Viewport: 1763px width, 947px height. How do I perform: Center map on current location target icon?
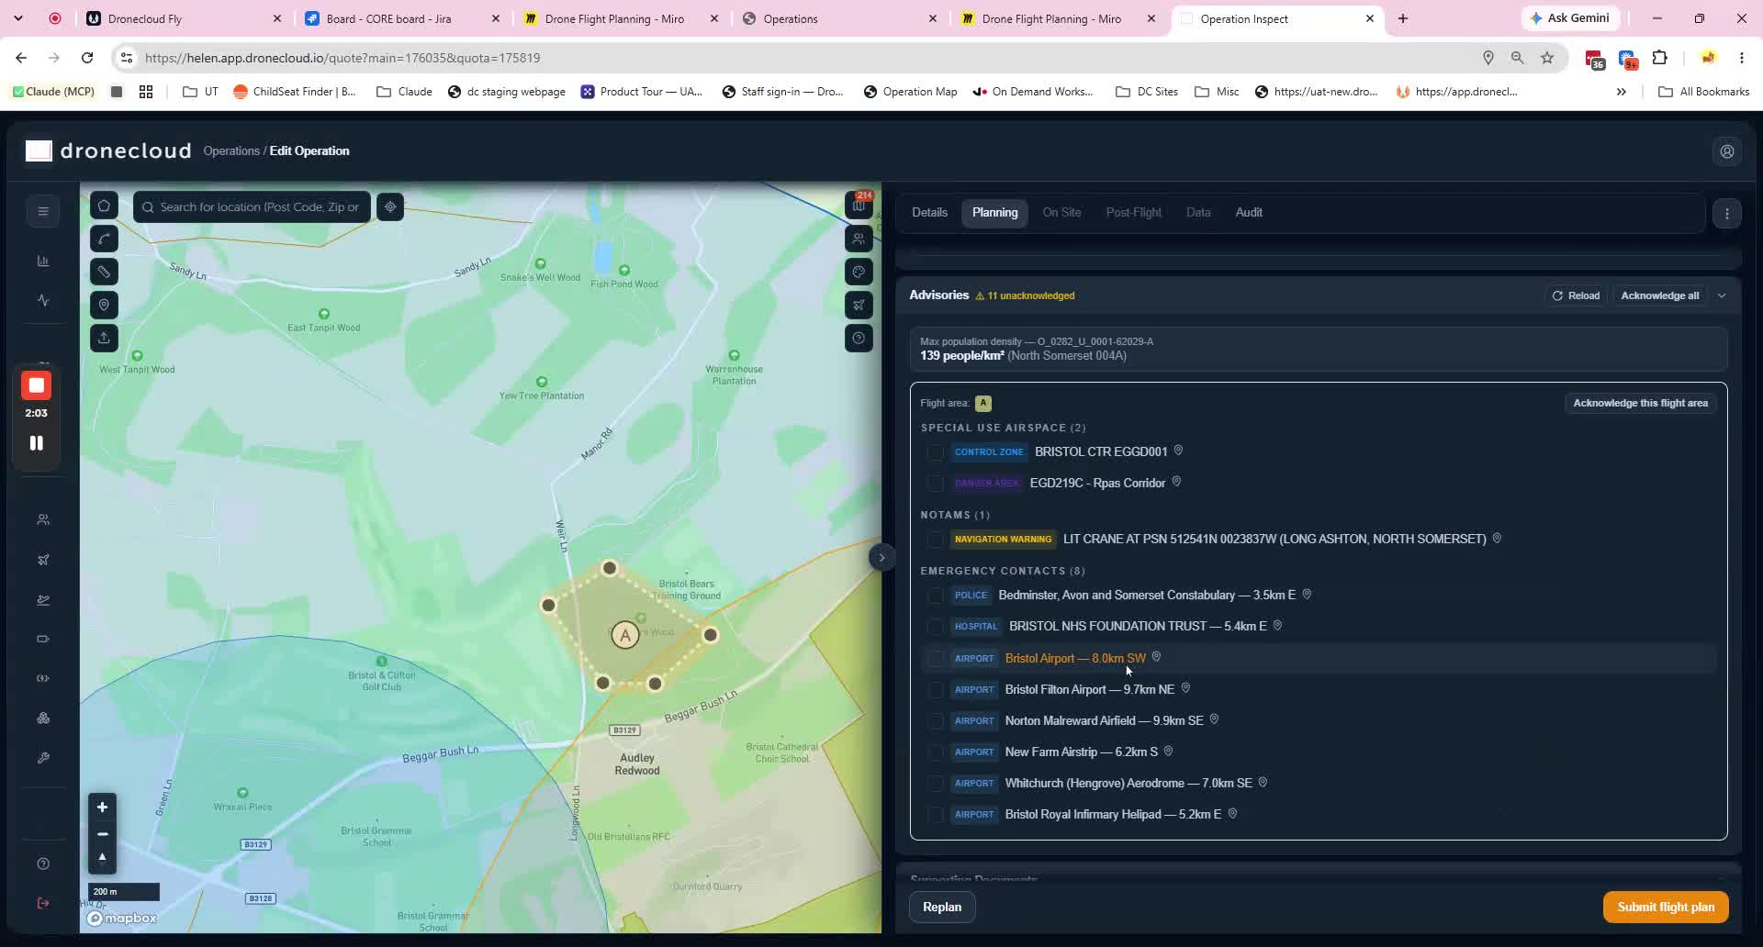coord(390,207)
